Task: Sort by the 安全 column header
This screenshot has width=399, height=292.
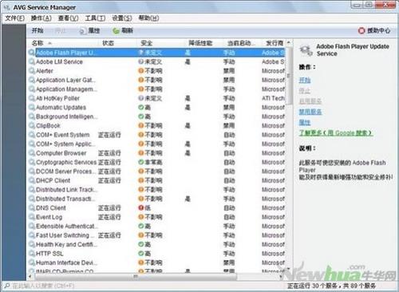Action: pyautogui.click(x=146, y=43)
